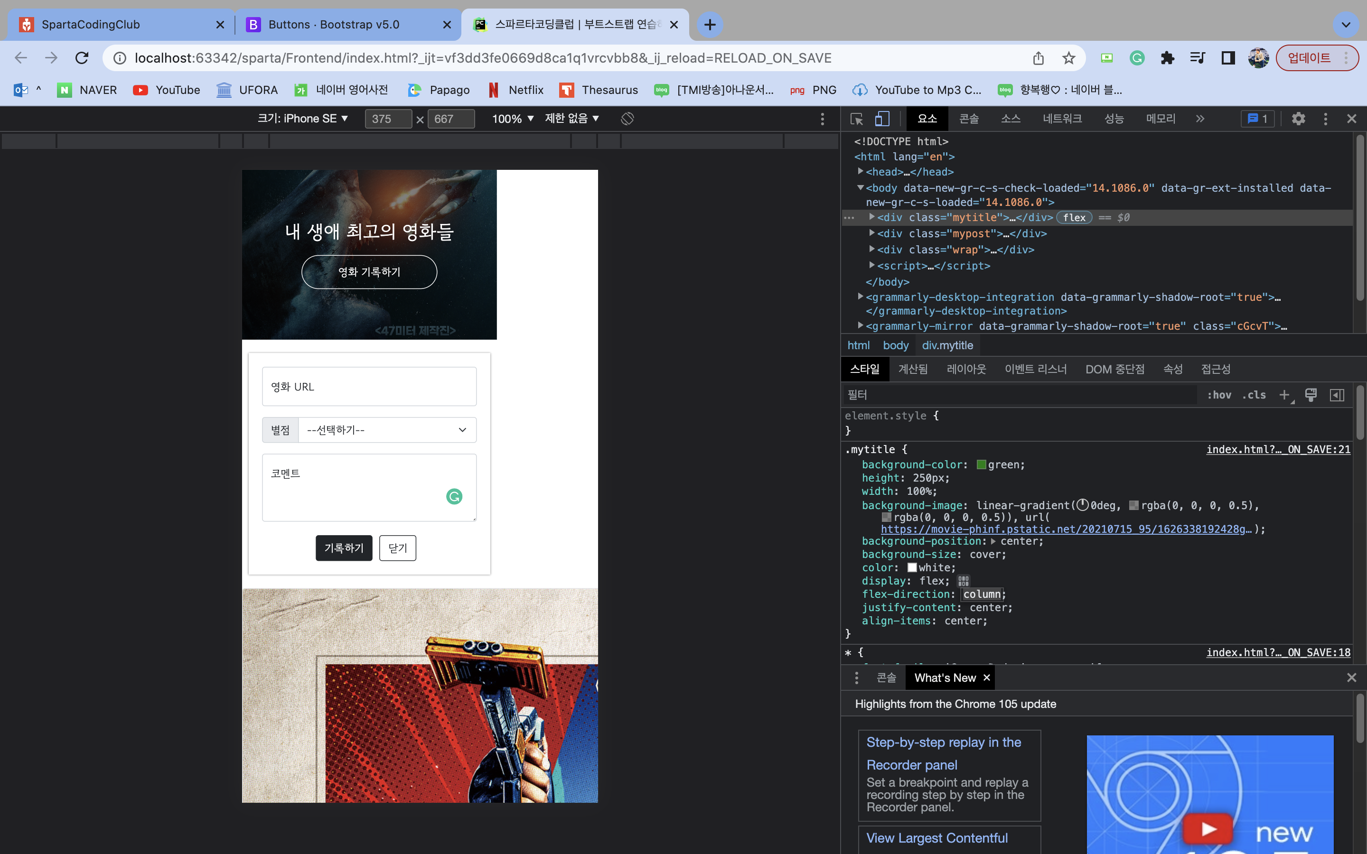The height and width of the screenshot is (854, 1367).
Task: Click into the 코멘트 comment textarea
Action: pos(369,487)
